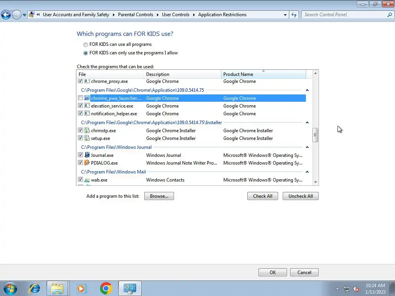The width and height of the screenshot is (395, 296).
Task: Open Parental Controls breadcrumb
Action: tap(135, 15)
